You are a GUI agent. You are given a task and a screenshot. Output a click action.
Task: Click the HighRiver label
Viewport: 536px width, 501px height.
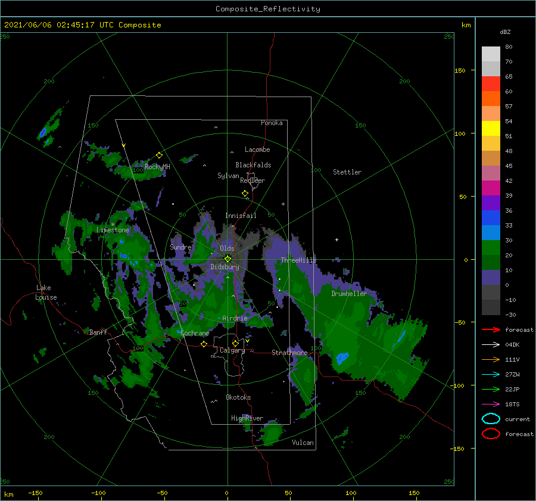click(247, 418)
